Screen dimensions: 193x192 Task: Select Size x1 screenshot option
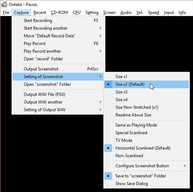pyautogui.click(x=147, y=77)
